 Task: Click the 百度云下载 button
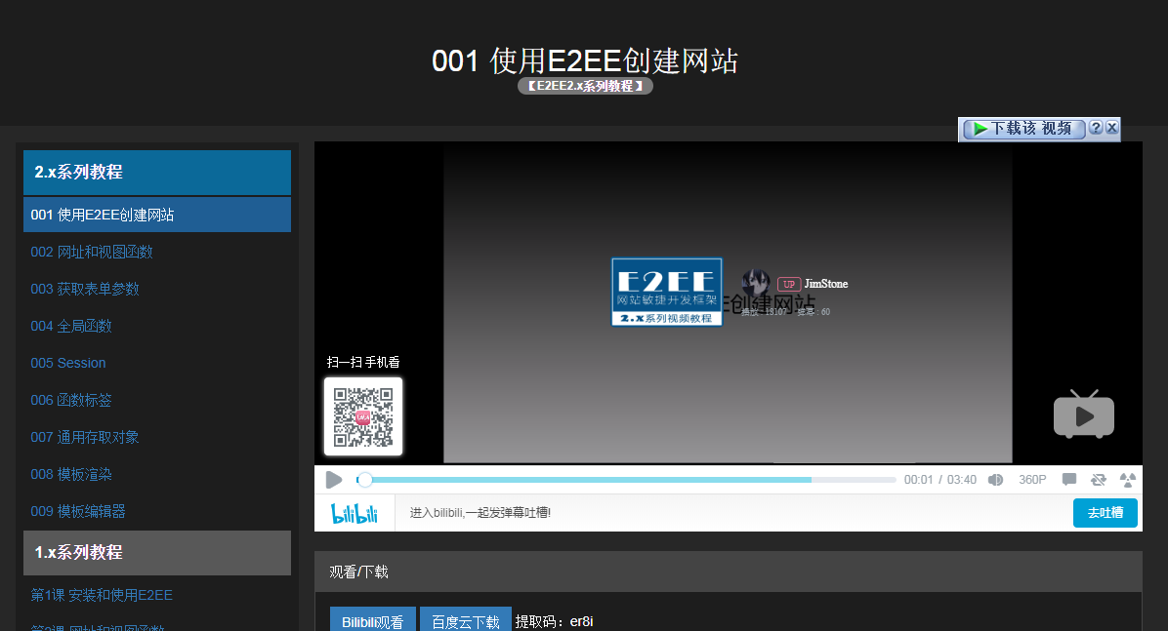(x=466, y=620)
